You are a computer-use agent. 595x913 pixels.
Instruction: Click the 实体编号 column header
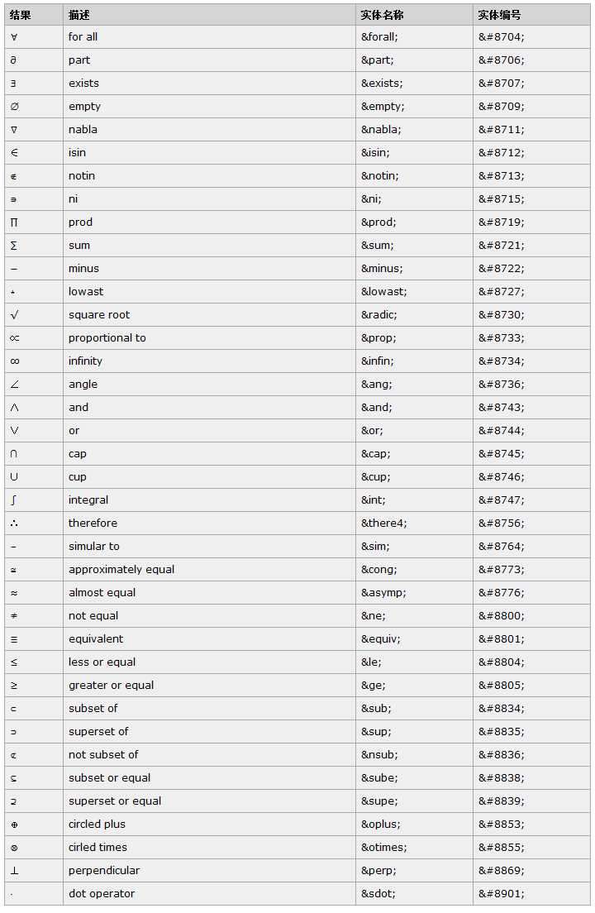[499, 15]
